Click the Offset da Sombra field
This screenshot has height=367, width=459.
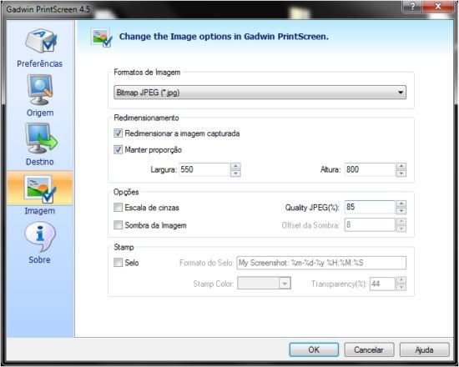370,225
